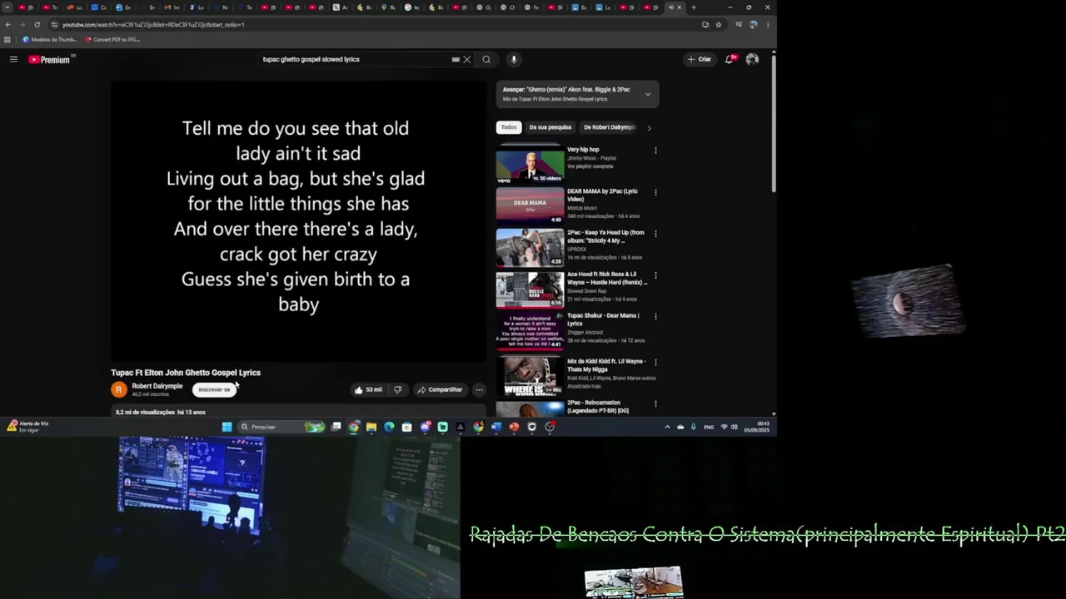Open options menu for Keep Ya Head Up
This screenshot has height=599, width=1066.
point(655,234)
